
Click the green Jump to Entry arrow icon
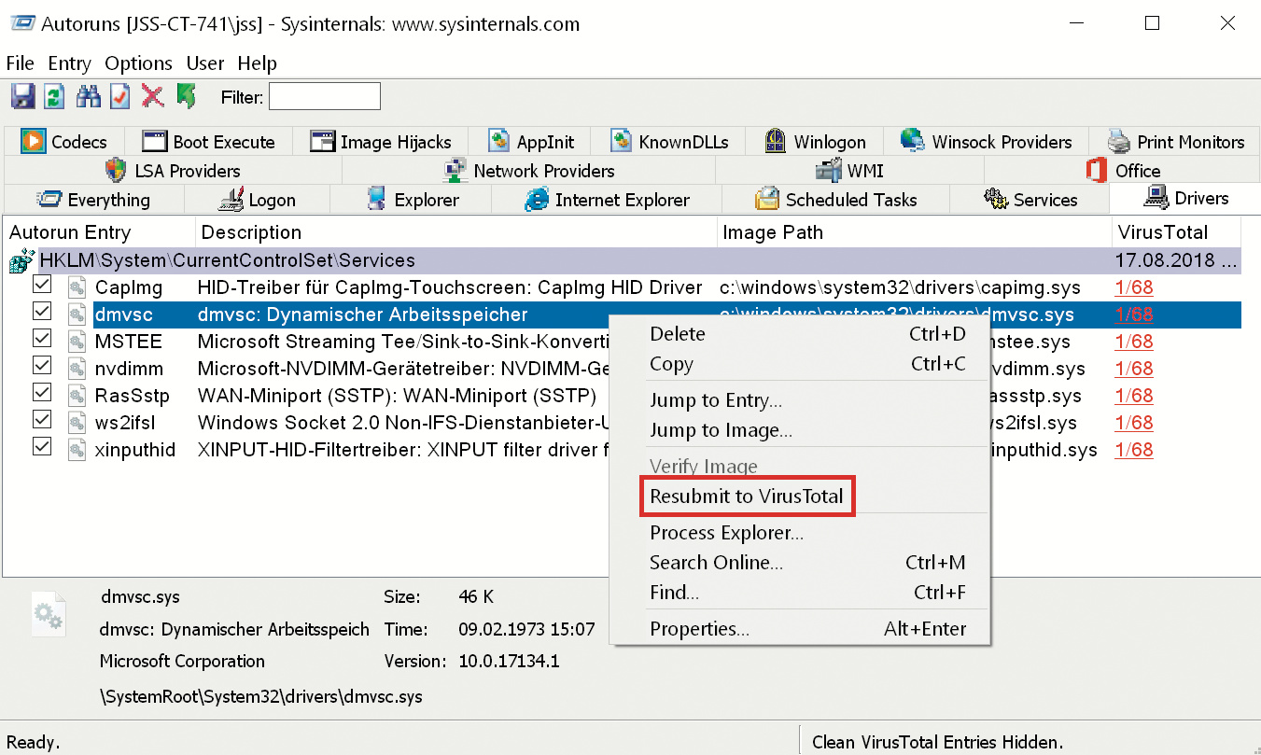coord(186,96)
